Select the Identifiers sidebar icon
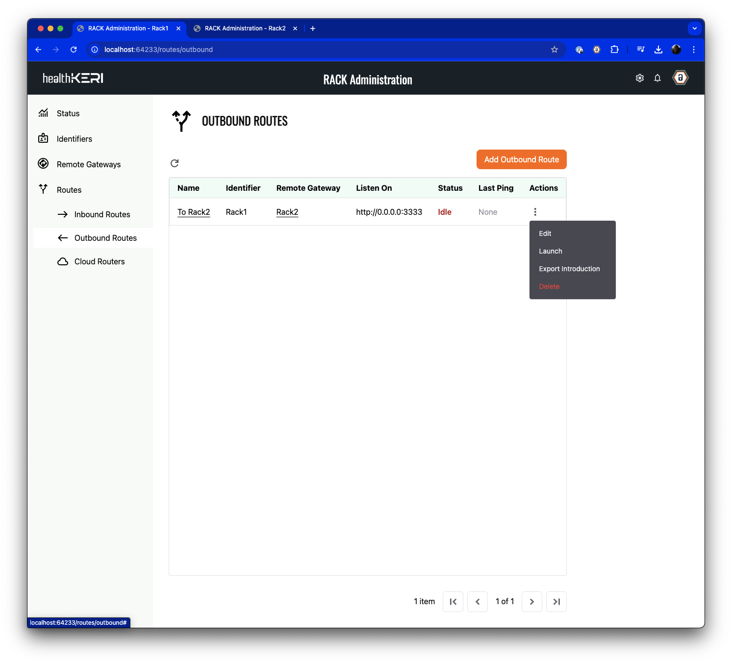Viewport: 732px width, 664px height. click(x=44, y=139)
